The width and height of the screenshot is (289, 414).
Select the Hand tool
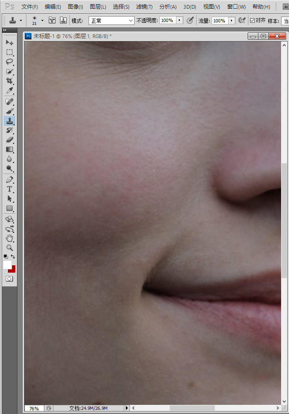point(10,238)
